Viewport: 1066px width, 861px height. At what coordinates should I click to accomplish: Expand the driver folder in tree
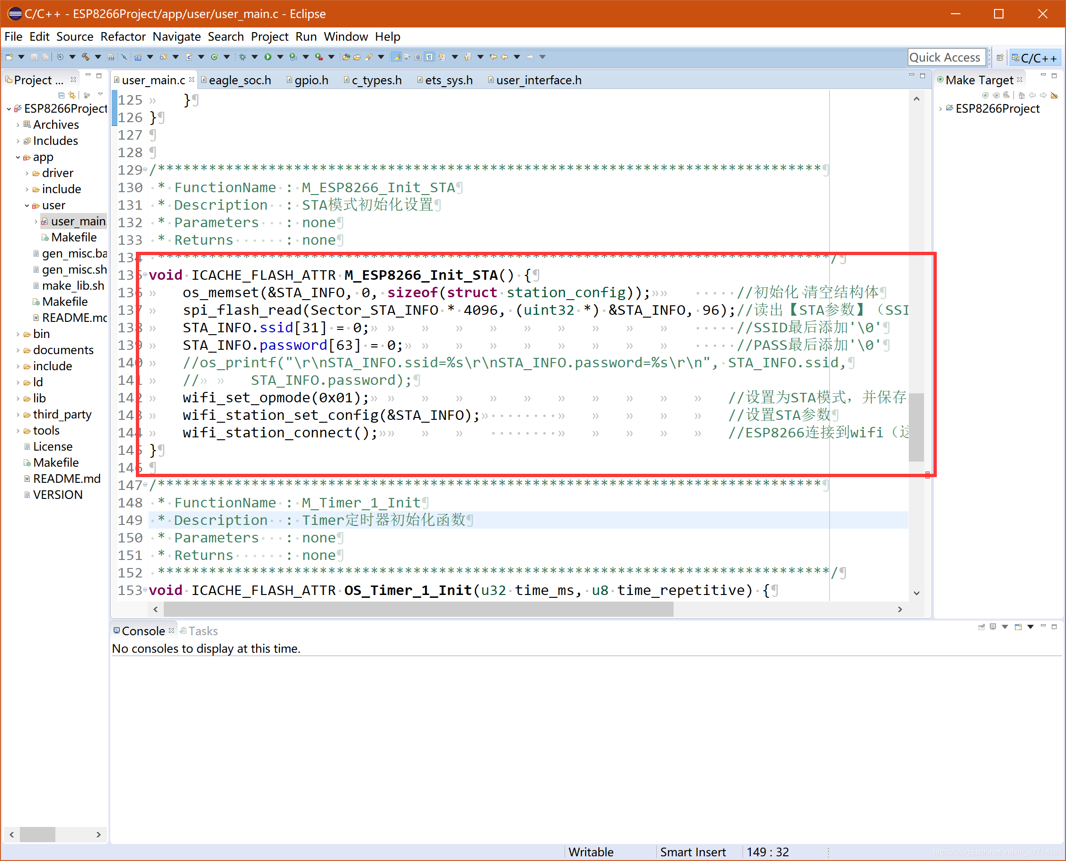click(x=27, y=173)
